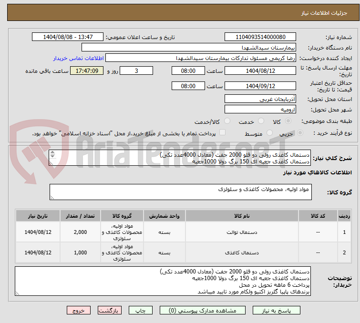Open 'مشاهده مدارک پیوستی (0)' attachments
Screen dimensions: 360x323
(203, 311)
